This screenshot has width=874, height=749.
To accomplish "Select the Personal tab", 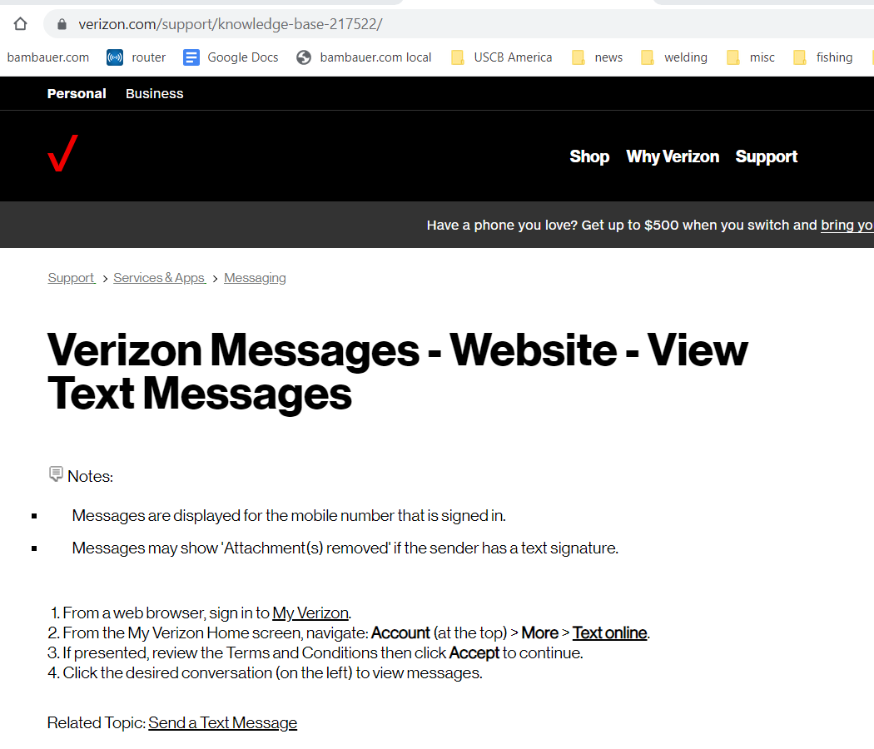I will (x=77, y=93).
